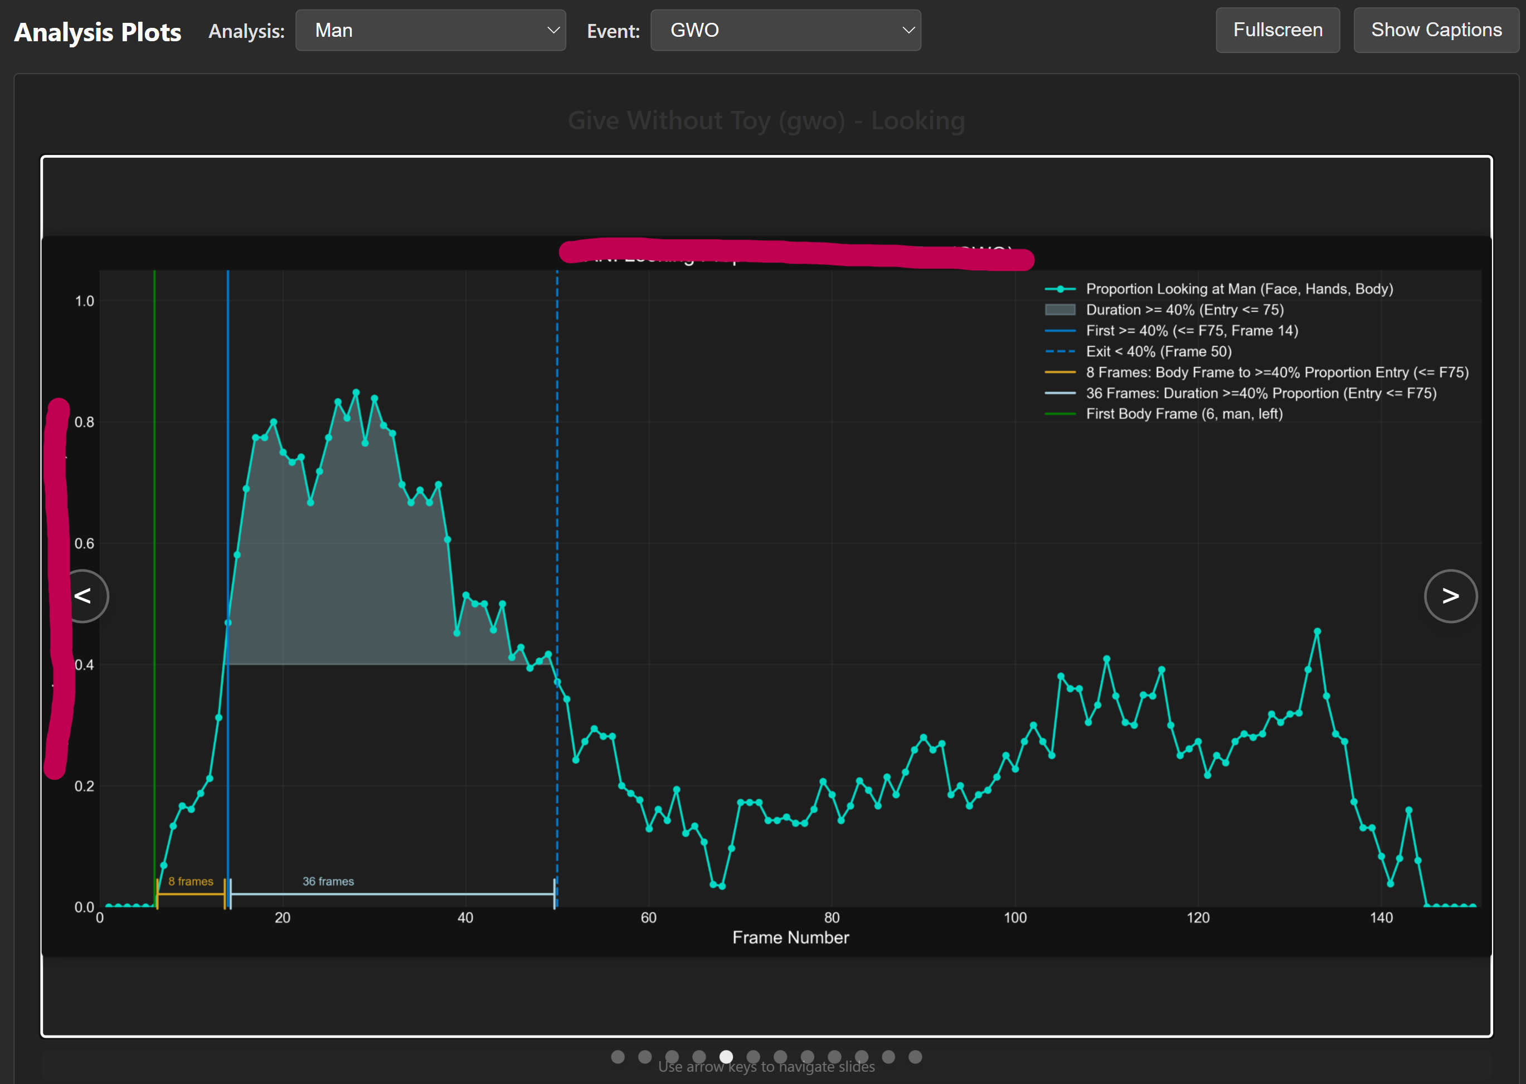Select the sixth slide indicator dot
Image resolution: width=1526 pixels, height=1084 pixels.
point(753,1057)
